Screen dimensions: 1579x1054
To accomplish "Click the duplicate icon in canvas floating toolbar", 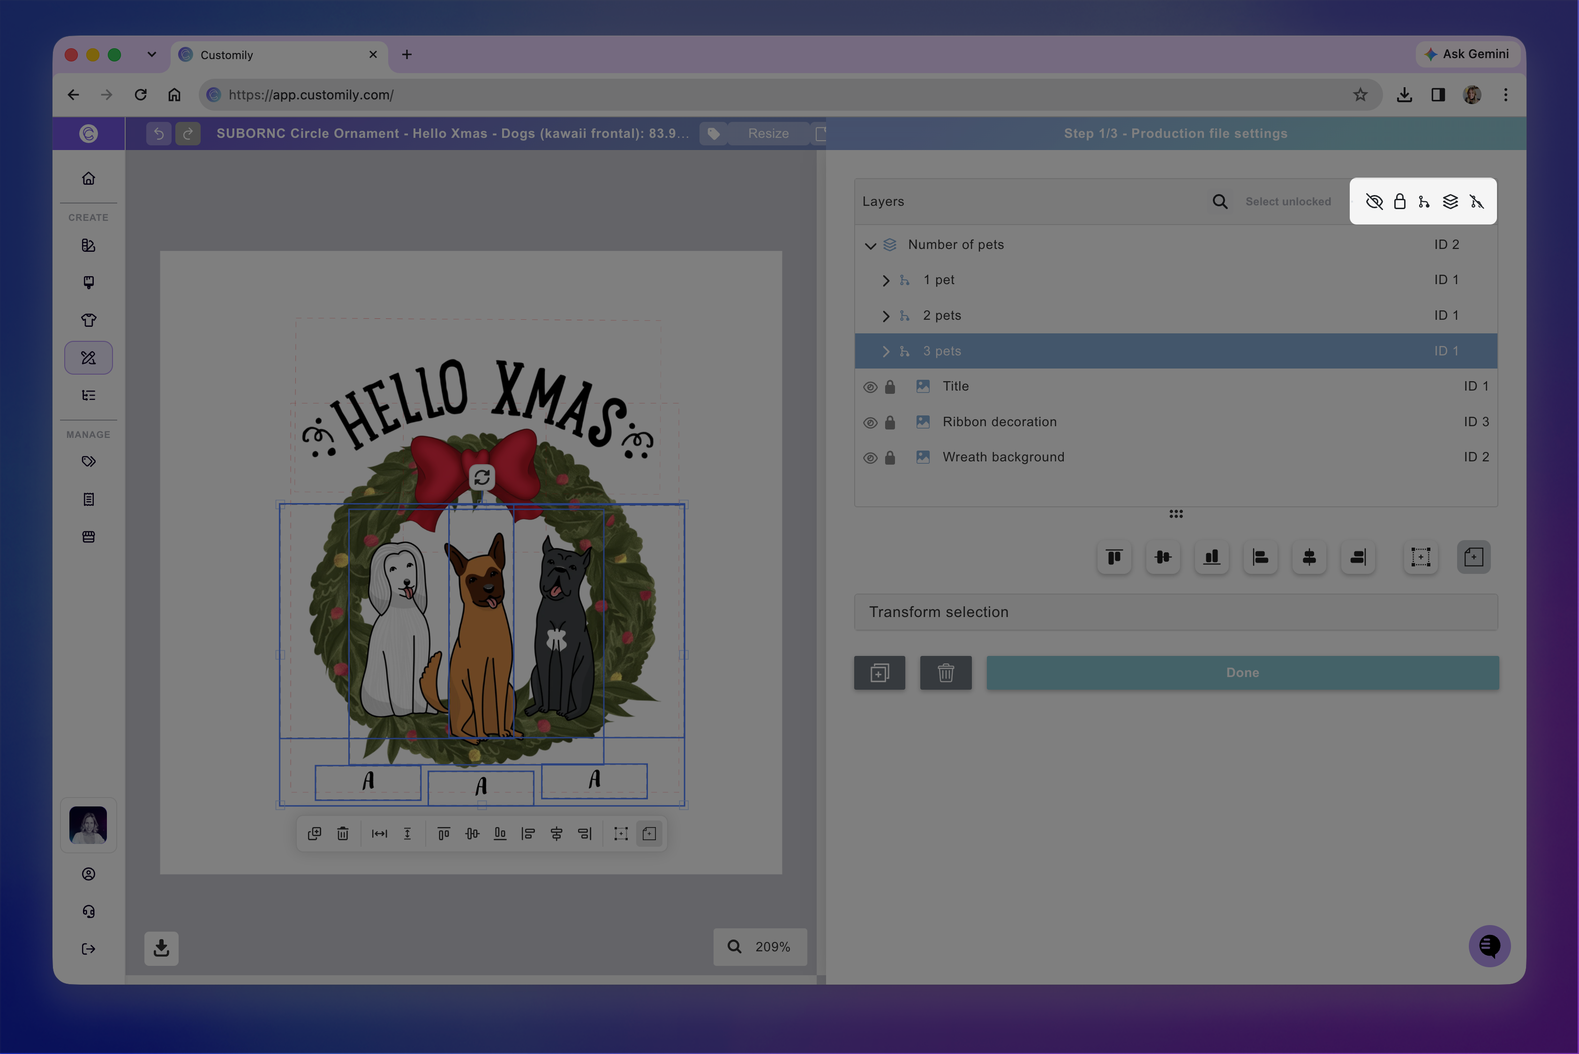I will (x=315, y=834).
